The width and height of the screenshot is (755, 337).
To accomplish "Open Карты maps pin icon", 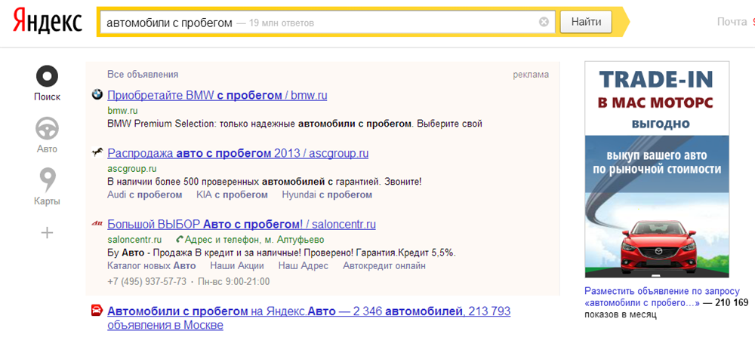I will coord(47,181).
